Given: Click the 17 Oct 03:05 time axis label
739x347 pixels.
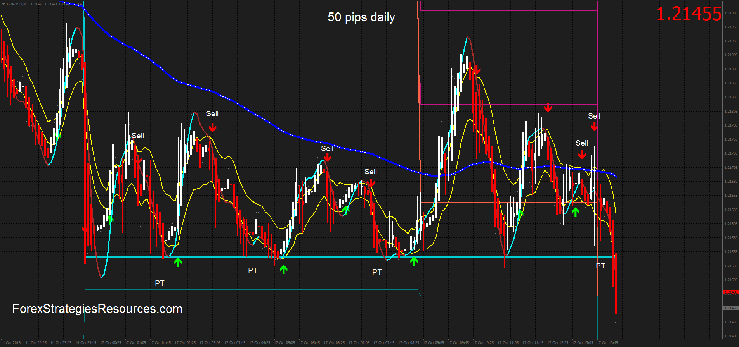Looking at the screenshot, I should [210, 343].
